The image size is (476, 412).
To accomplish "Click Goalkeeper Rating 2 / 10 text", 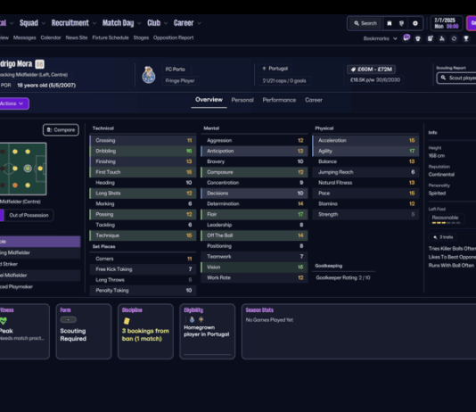I will coord(343,278).
